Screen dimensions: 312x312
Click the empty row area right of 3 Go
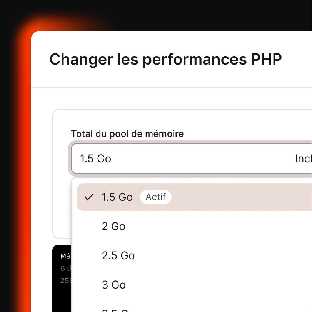[231, 285]
